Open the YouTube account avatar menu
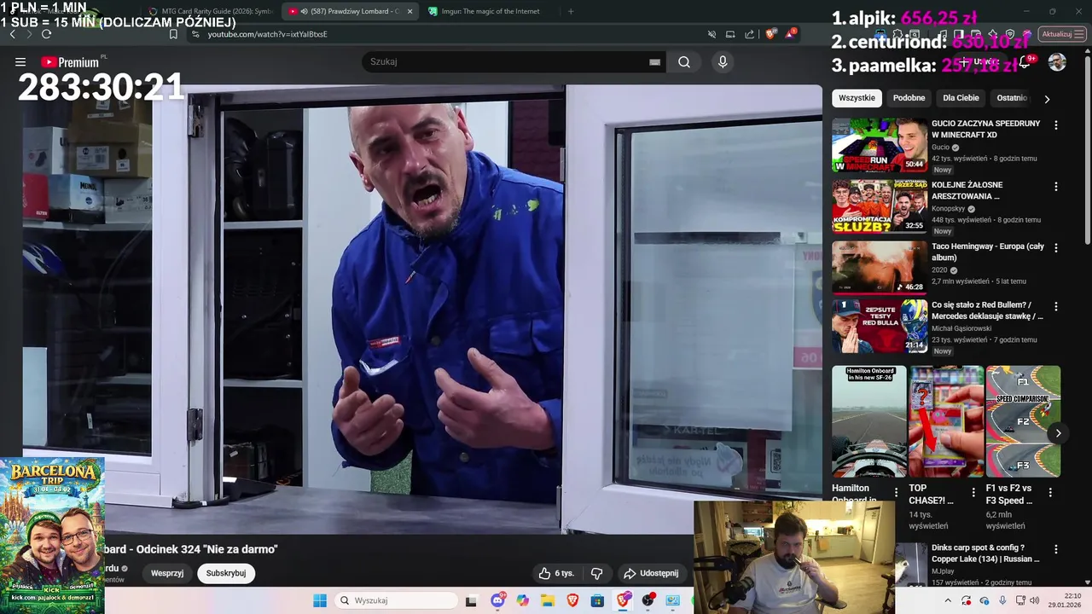Screen dimensions: 1092x614 (x=1057, y=61)
